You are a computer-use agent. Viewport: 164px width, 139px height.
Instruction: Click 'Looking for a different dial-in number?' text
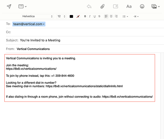click(31, 83)
